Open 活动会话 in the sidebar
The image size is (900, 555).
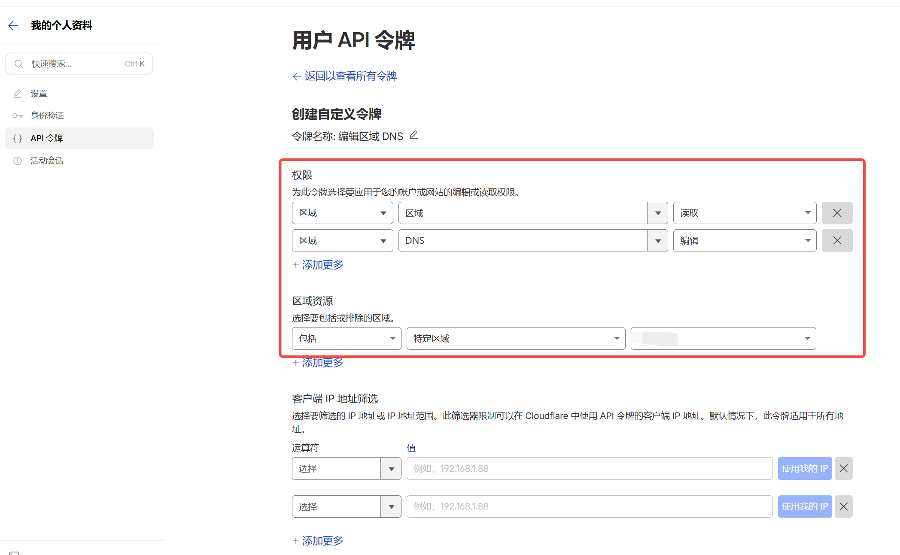tap(47, 161)
